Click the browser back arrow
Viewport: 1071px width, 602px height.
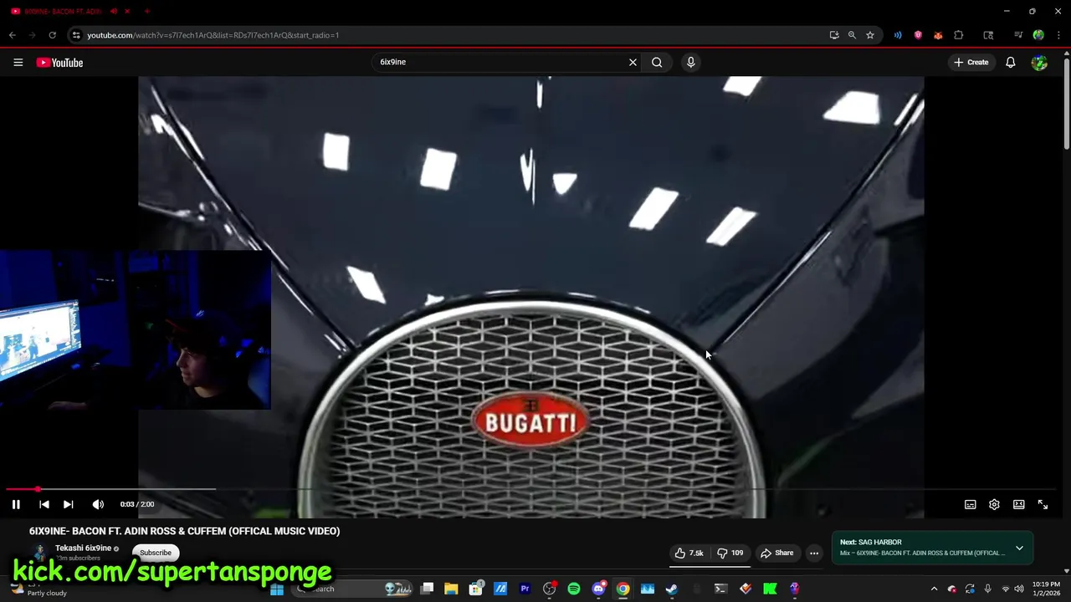point(12,35)
